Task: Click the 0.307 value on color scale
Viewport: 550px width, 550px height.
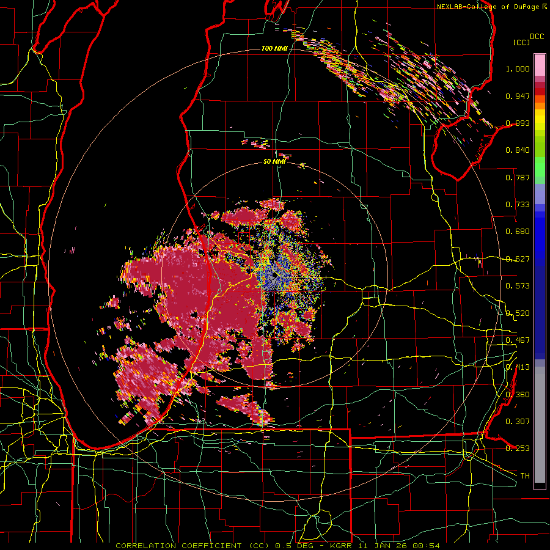Action: click(518, 421)
